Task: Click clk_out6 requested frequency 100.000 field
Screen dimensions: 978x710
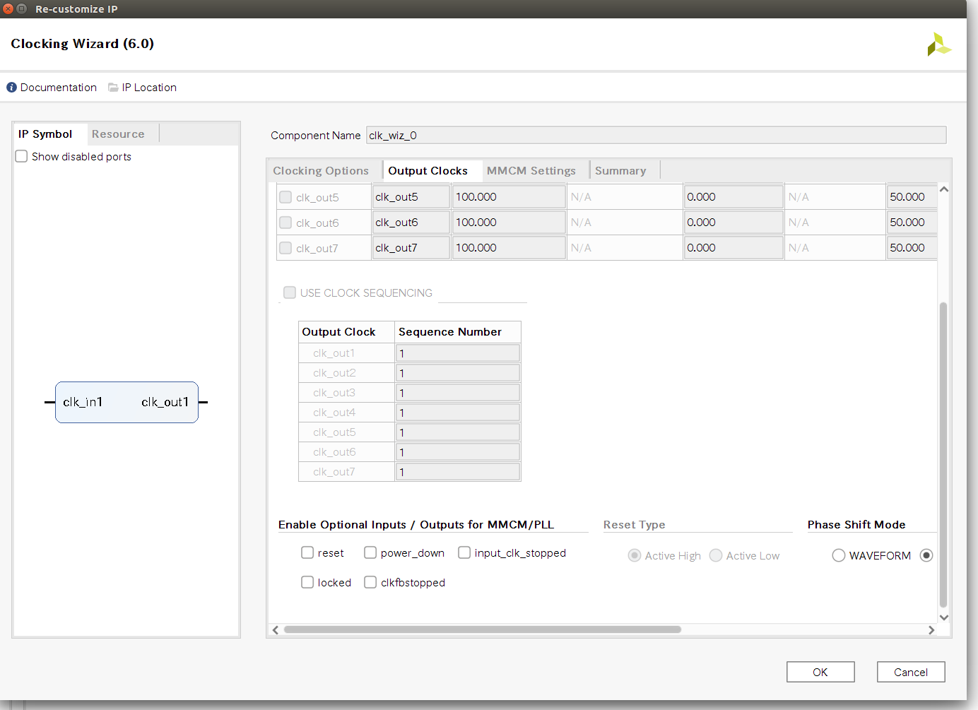Action: [x=509, y=223]
